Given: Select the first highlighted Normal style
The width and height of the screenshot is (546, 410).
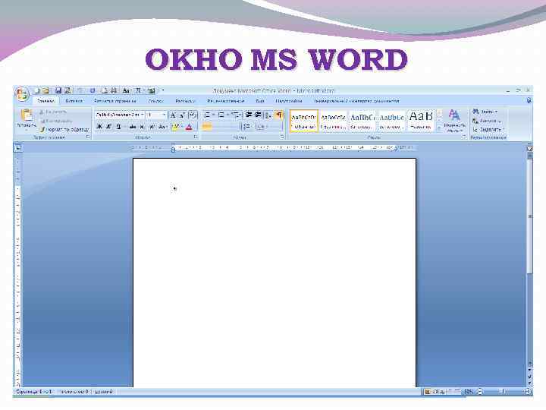Looking at the screenshot, I should (303, 121).
